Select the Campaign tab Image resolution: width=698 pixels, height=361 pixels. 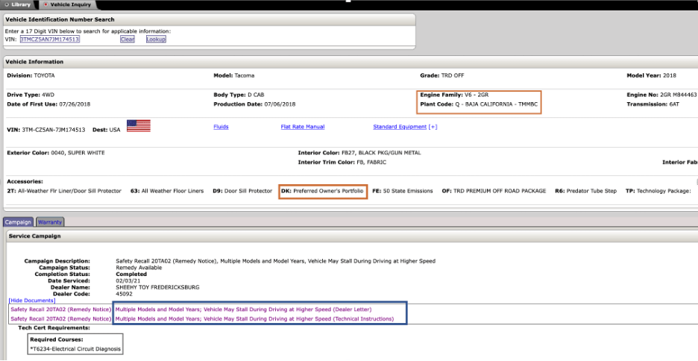point(18,222)
